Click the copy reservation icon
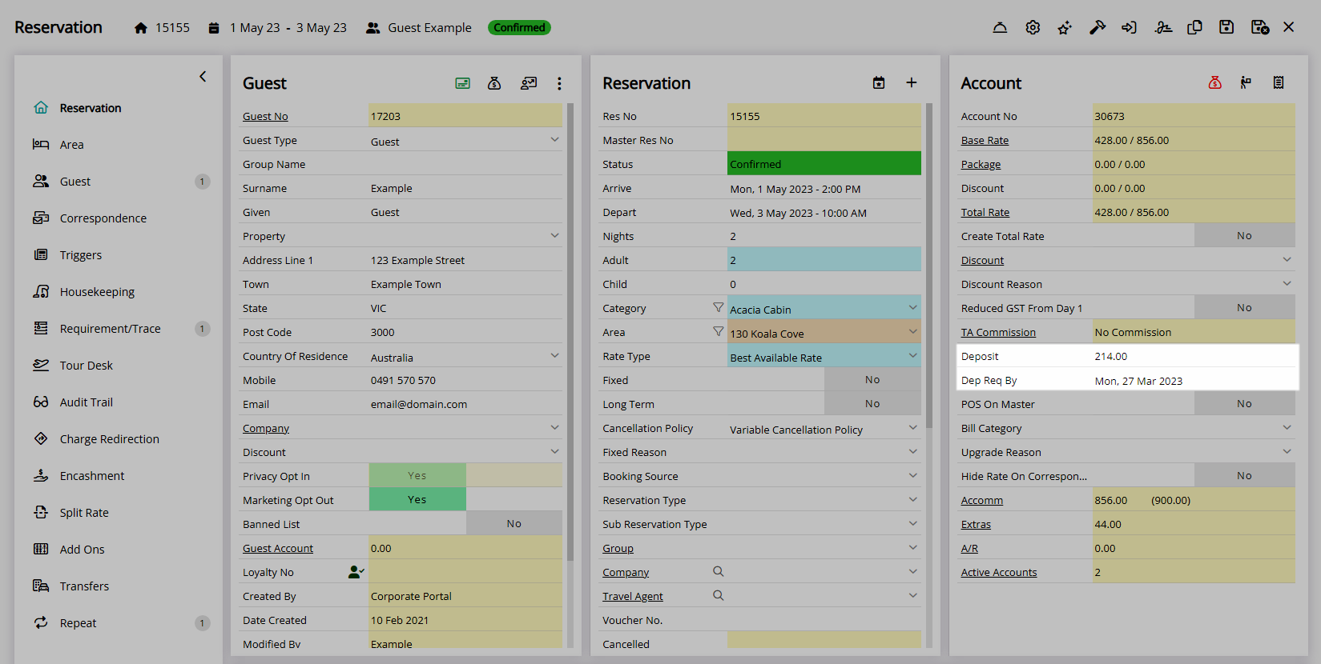The width and height of the screenshot is (1321, 664). [x=1194, y=27]
